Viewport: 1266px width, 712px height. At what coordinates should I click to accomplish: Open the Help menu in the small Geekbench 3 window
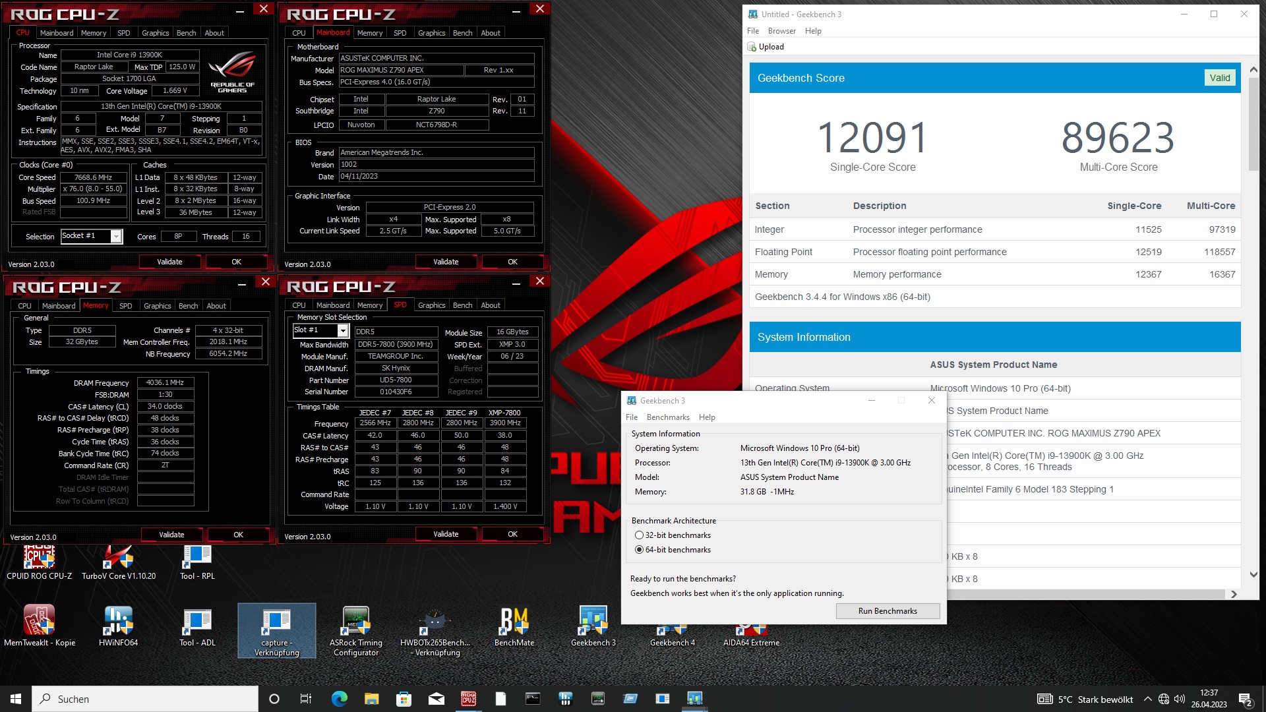coord(707,417)
